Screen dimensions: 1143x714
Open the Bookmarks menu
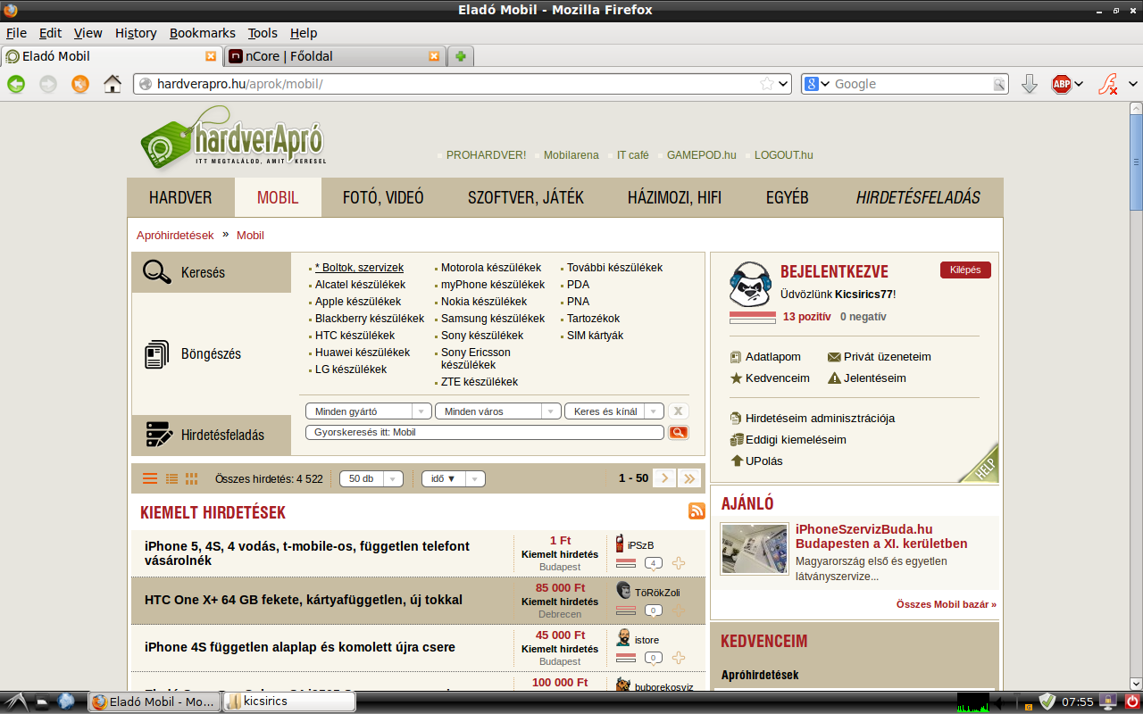click(x=202, y=33)
